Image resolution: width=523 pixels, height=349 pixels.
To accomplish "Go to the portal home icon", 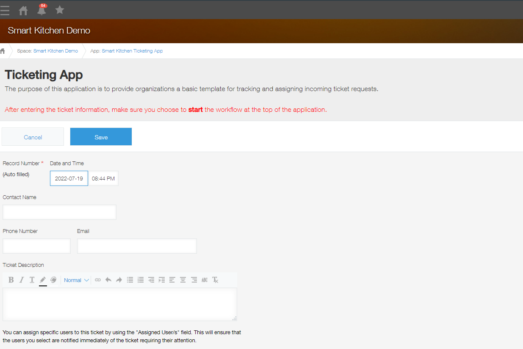I will click(x=23, y=10).
